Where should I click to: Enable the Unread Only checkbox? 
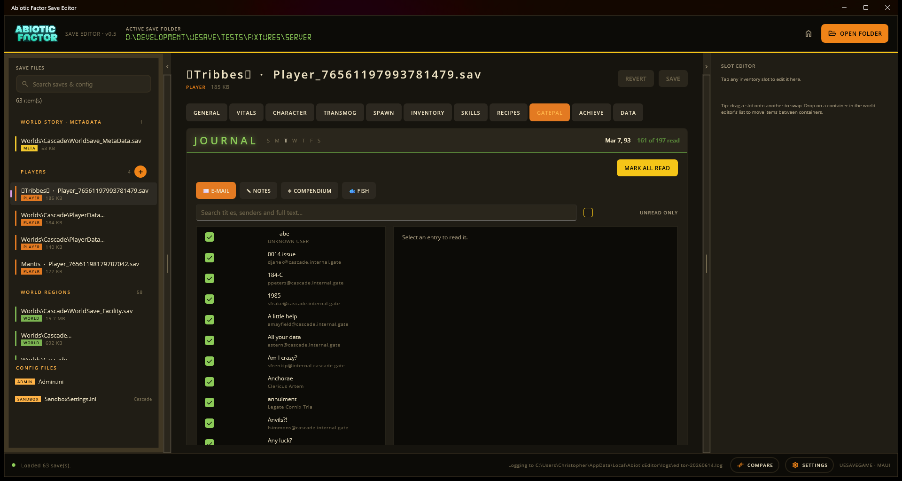click(x=588, y=213)
